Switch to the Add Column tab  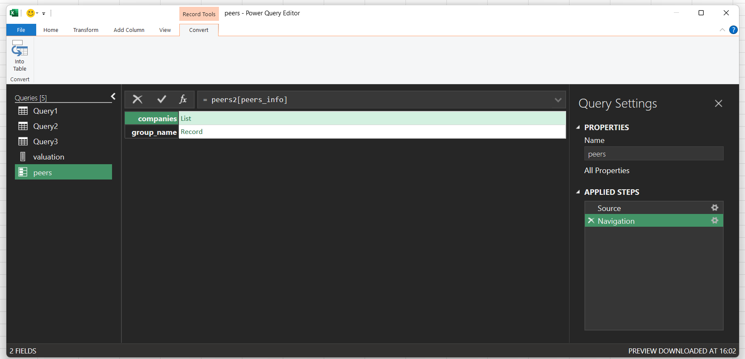[x=129, y=30]
